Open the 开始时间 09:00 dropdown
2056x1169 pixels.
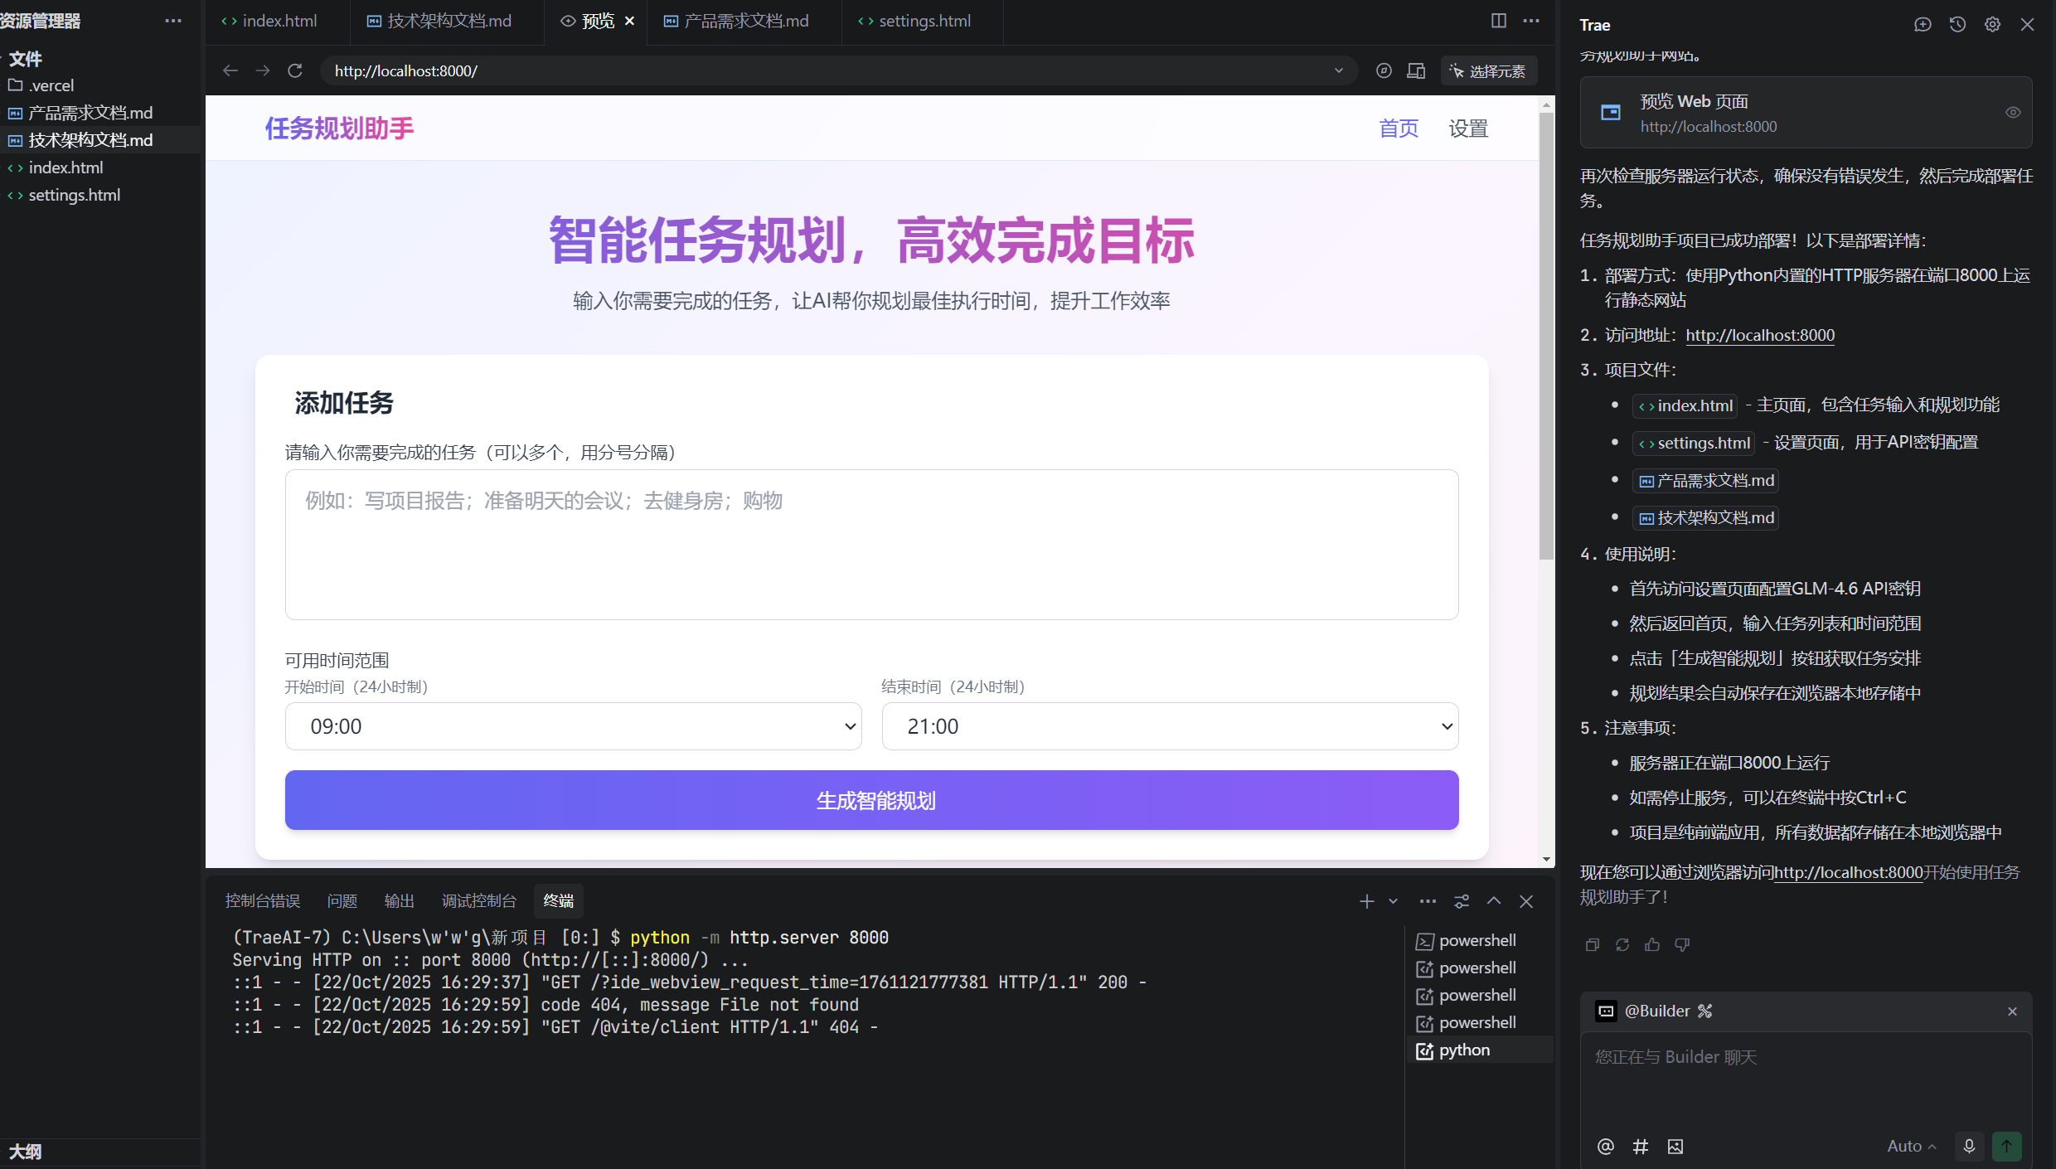point(573,726)
